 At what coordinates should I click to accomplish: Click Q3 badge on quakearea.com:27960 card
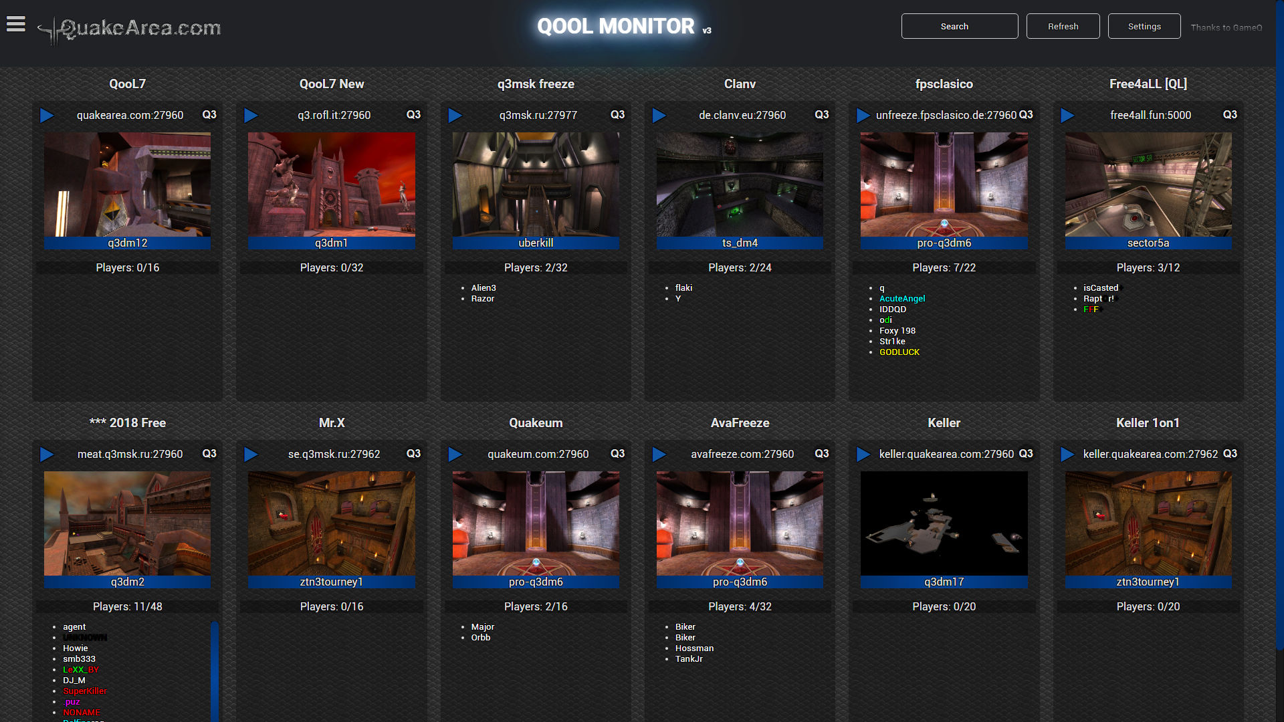(x=209, y=115)
